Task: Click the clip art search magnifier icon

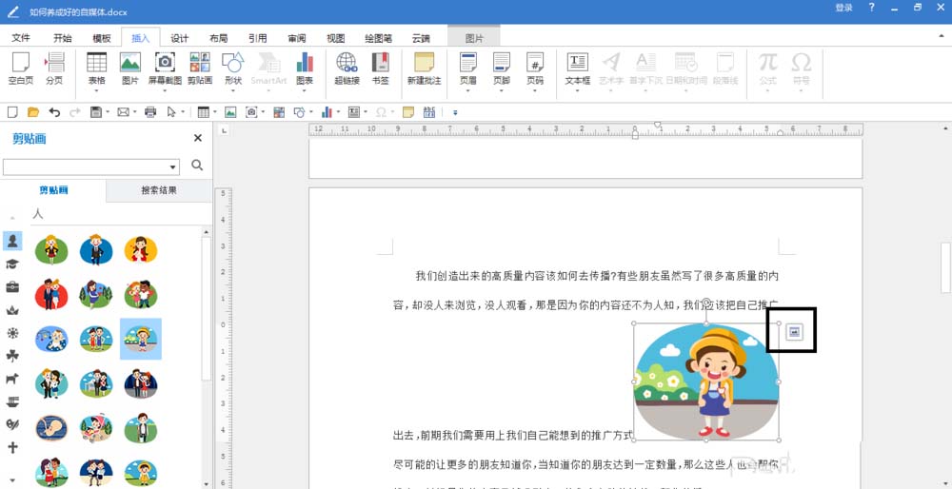Action: (x=197, y=166)
